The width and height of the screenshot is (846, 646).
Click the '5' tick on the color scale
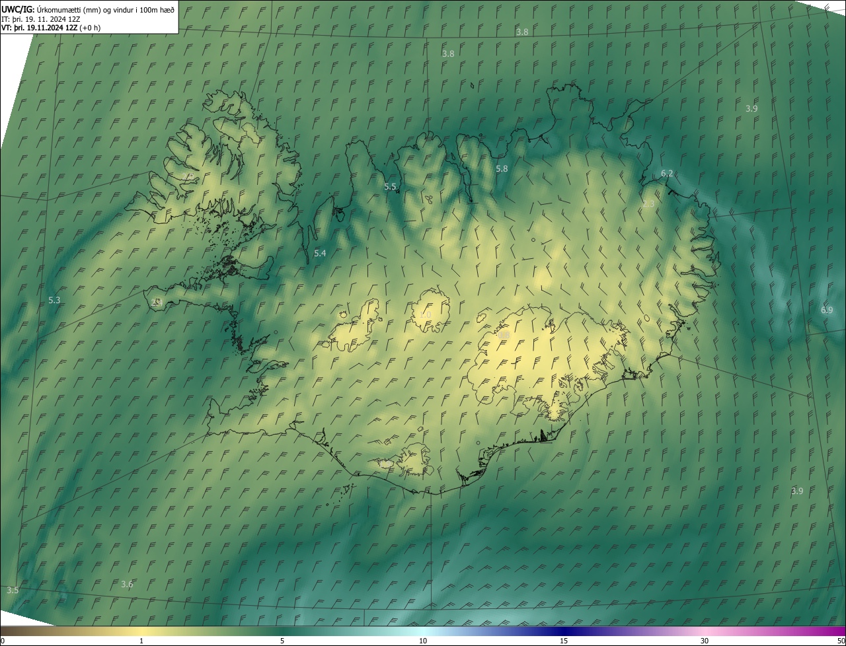coord(282,641)
